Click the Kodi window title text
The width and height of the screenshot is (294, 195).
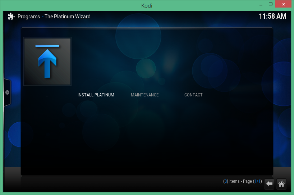click(147, 6)
